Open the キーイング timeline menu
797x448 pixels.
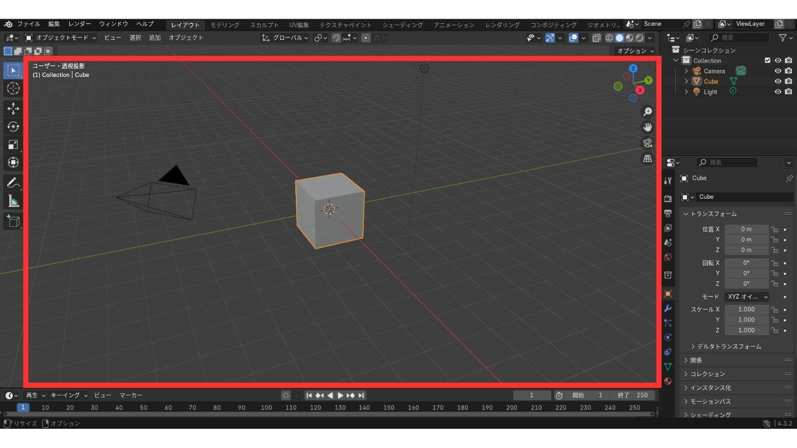[x=69, y=395]
